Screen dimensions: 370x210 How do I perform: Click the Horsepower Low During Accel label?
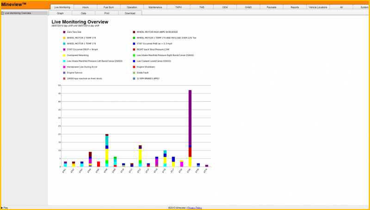[x=82, y=67]
